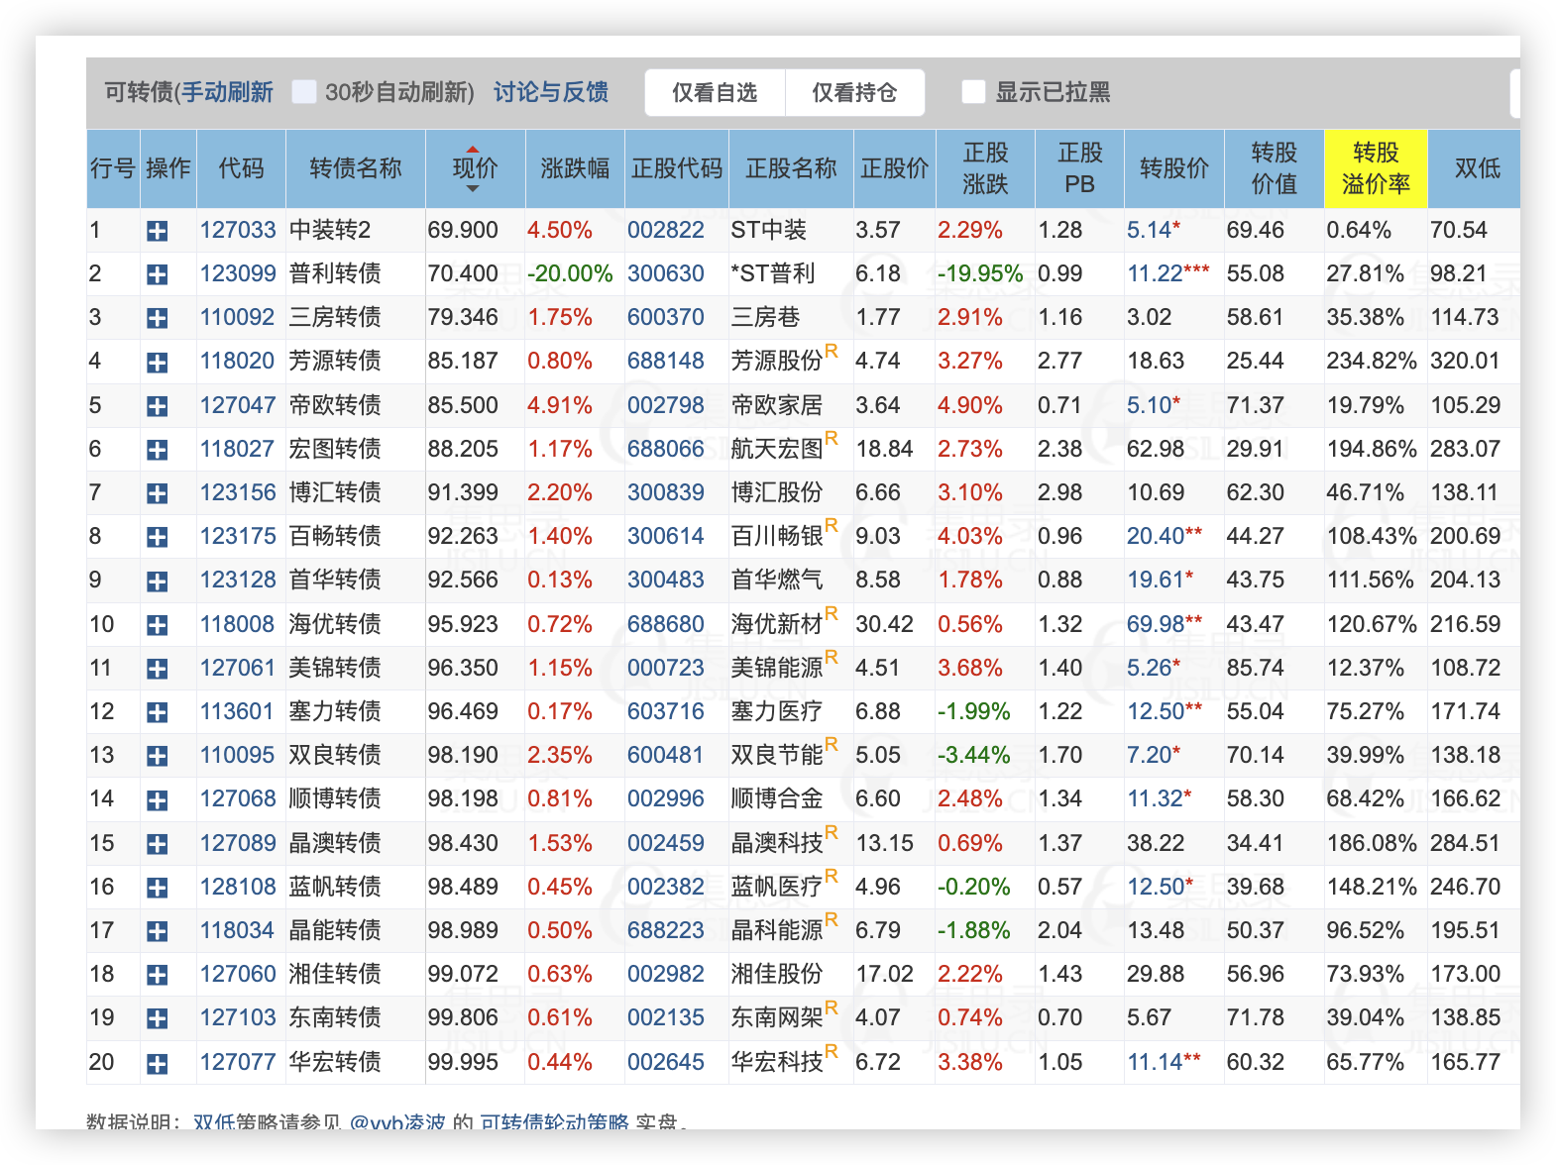Click 手动刷新 link

(x=227, y=92)
